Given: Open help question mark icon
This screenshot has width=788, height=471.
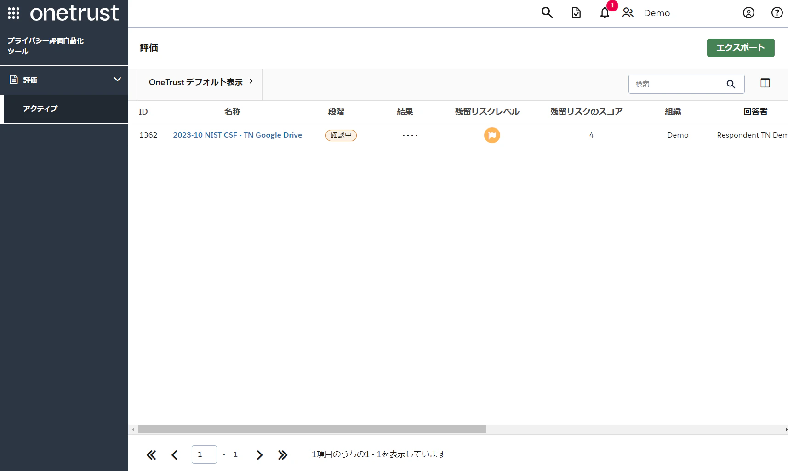Looking at the screenshot, I should pyautogui.click(x=777, y=13).
